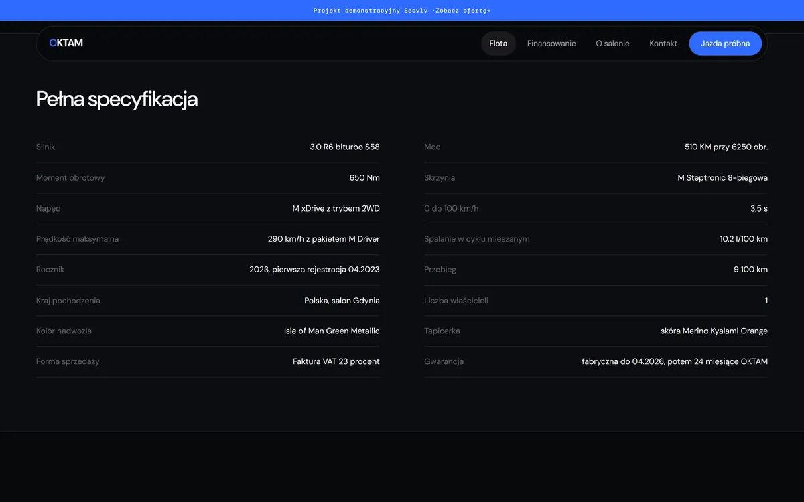Follow the Zobacz ofertę banner link
804x502 pixels.
pyautogui.click(x=462, y=11)
